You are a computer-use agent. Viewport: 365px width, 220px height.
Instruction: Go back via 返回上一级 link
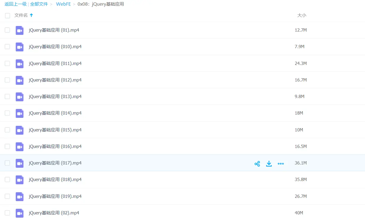tap(15, 4)
